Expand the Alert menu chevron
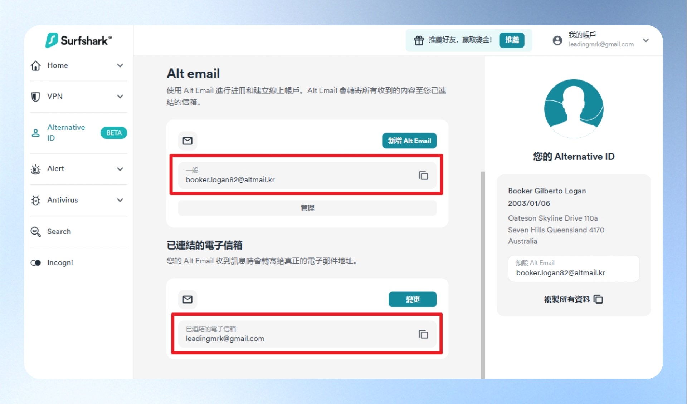 [120, 169]
